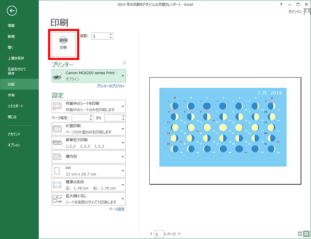The width and height of the screenshot is (311, 239).
Task: Expand the 横方向 orientation dropdown
Action: pos(89,157)
